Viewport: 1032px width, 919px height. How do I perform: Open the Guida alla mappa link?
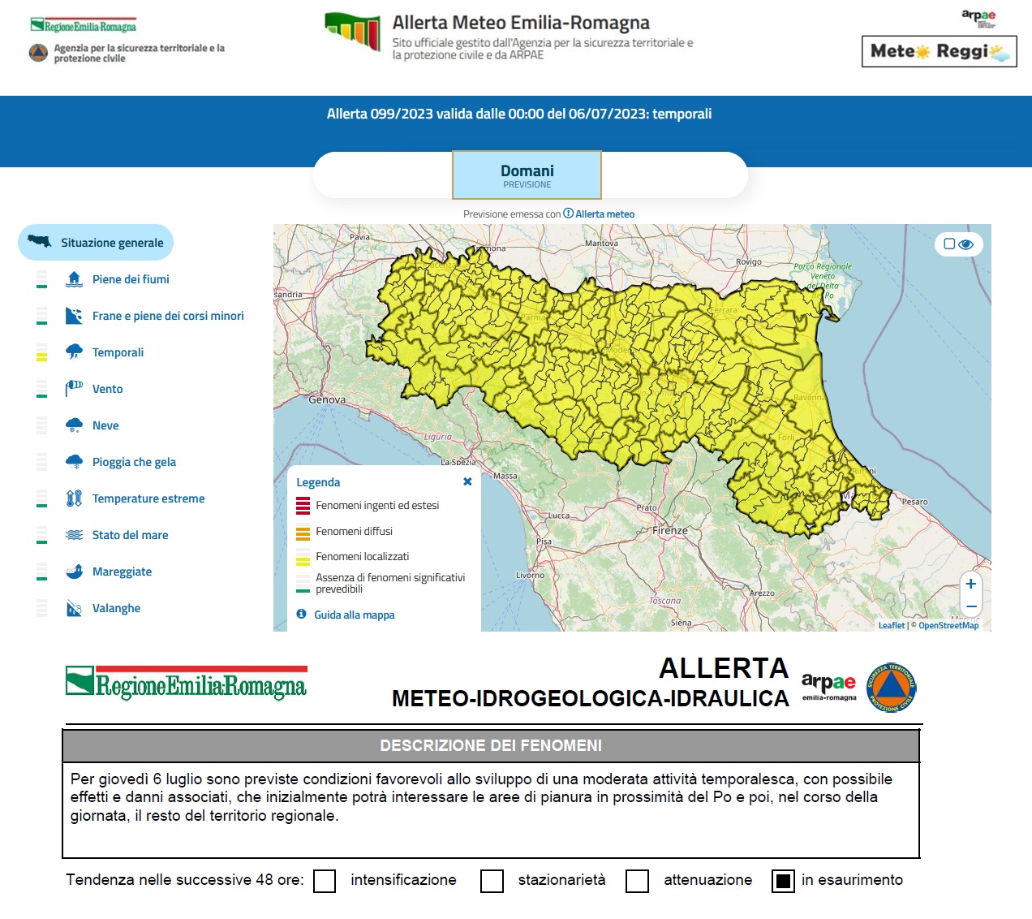point(354,615)
